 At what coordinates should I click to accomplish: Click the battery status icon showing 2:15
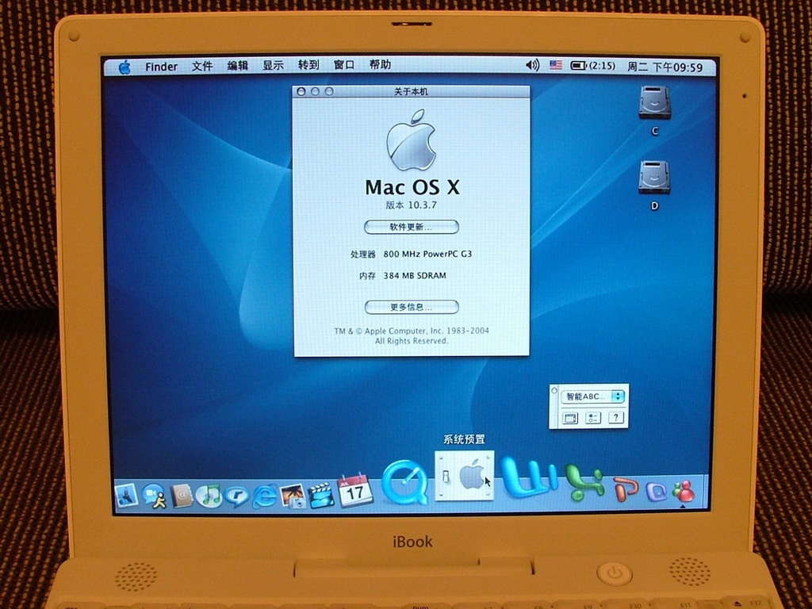point(593,66)
